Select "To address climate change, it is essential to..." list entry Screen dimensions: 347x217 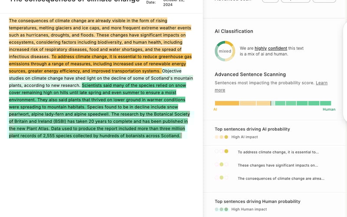[278, 152]
